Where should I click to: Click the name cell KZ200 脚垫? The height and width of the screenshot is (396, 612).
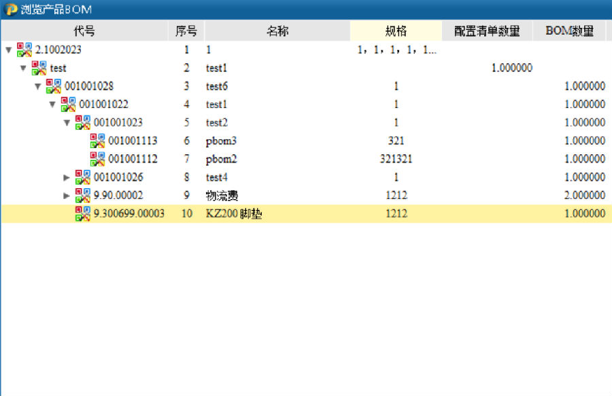point(234,213)
